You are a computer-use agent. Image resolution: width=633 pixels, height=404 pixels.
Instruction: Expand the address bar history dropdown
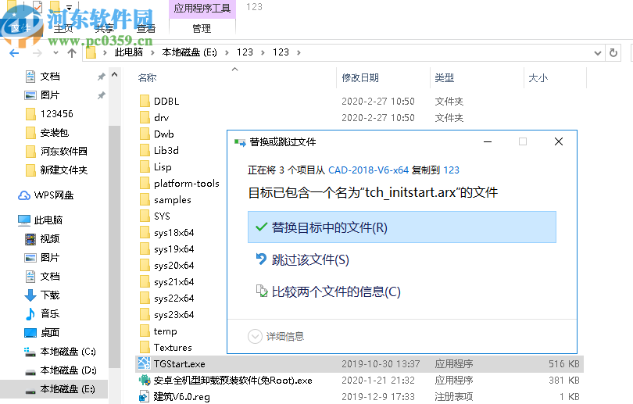pyautogui.click(x=598, y=53)
